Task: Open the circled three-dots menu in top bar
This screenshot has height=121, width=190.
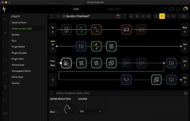Action: (178, 9)
